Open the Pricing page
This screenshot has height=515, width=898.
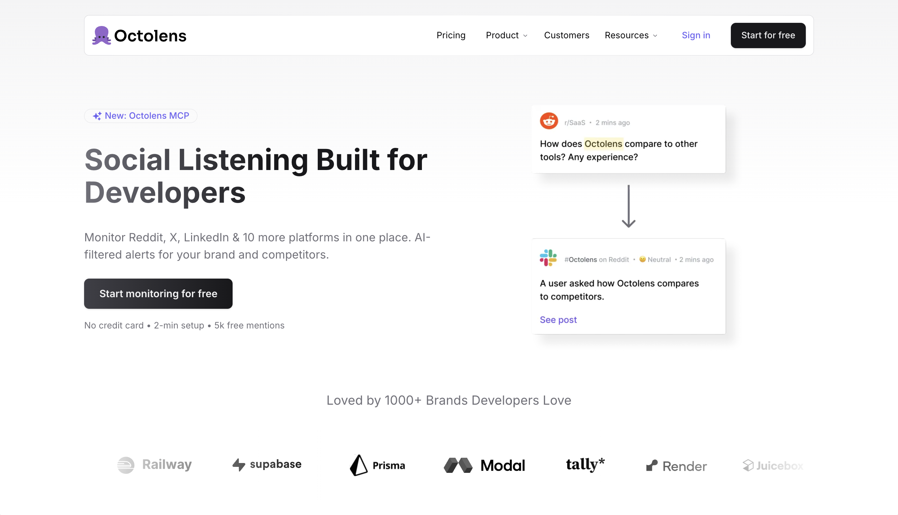click(x=451, y=35)
